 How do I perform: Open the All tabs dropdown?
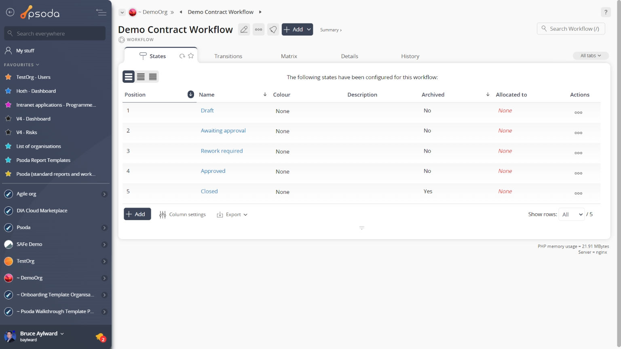click(x=590, y=56)
